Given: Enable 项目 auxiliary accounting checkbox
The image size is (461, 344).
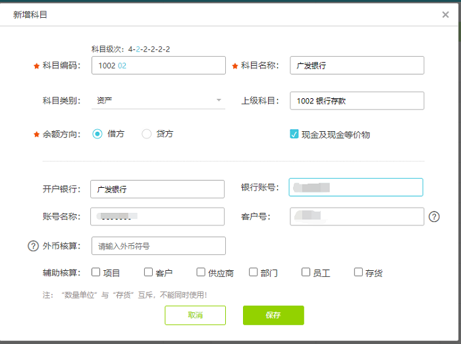Looking at the screenshot, I should (x=95, y=272).
